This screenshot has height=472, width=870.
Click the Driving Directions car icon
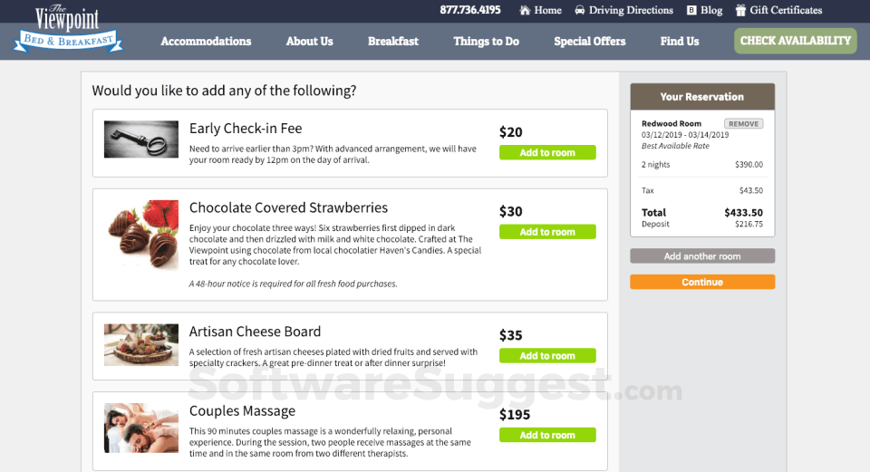click(580, 11)
